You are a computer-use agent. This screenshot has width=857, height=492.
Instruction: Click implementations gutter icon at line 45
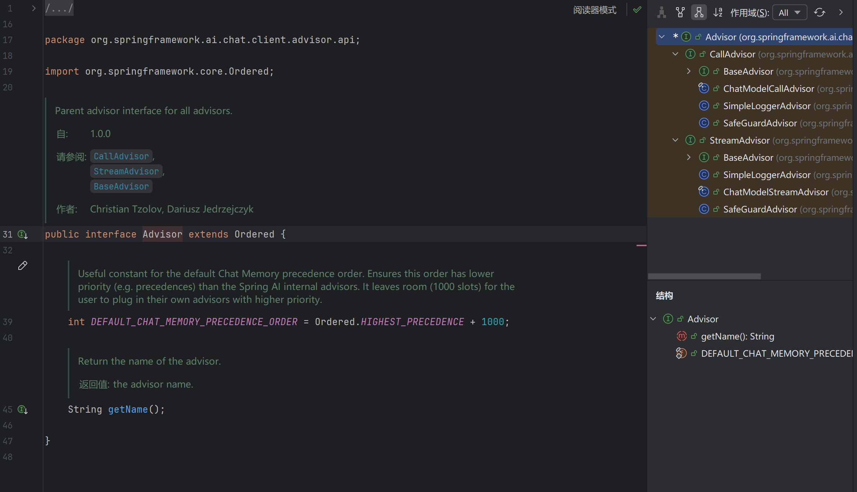(23, 410)
